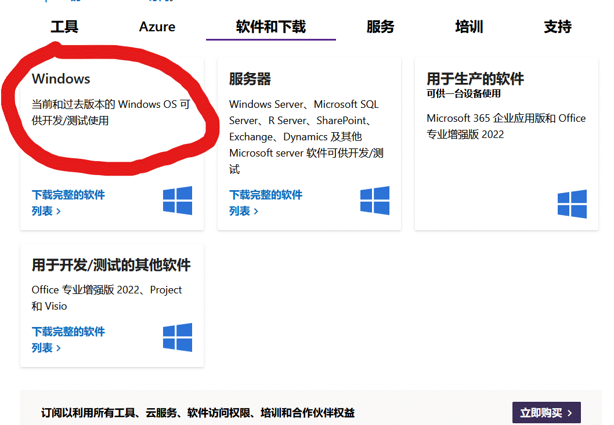Switch to the 工具 tab
614x425 pixels.
(64, 27)
